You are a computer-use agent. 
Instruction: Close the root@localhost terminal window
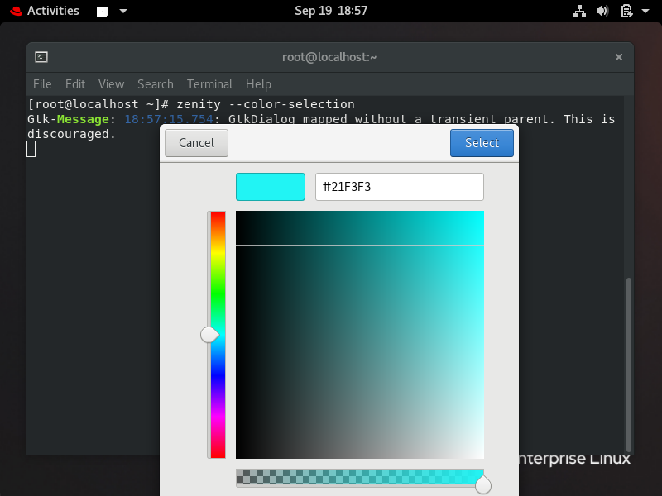tap(619, 57)
